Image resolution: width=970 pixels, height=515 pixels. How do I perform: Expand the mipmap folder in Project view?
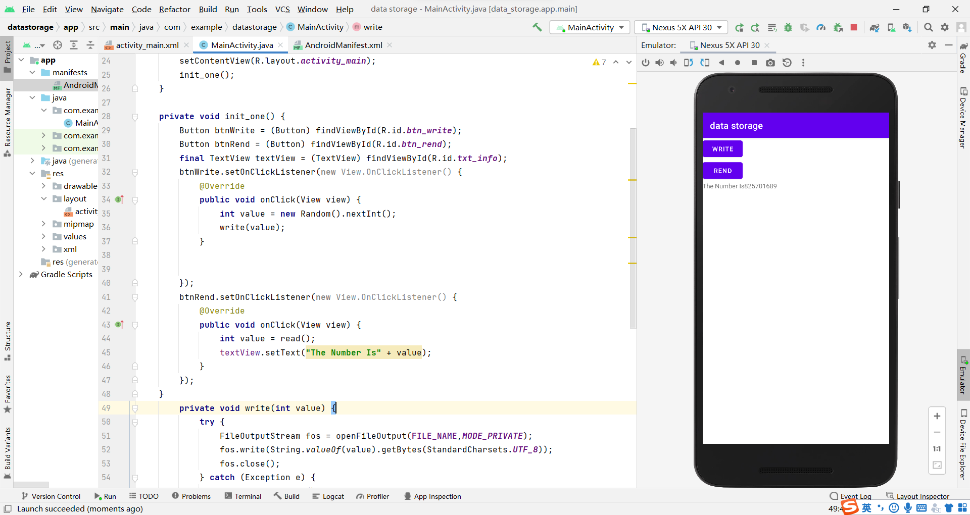[44, 224]
